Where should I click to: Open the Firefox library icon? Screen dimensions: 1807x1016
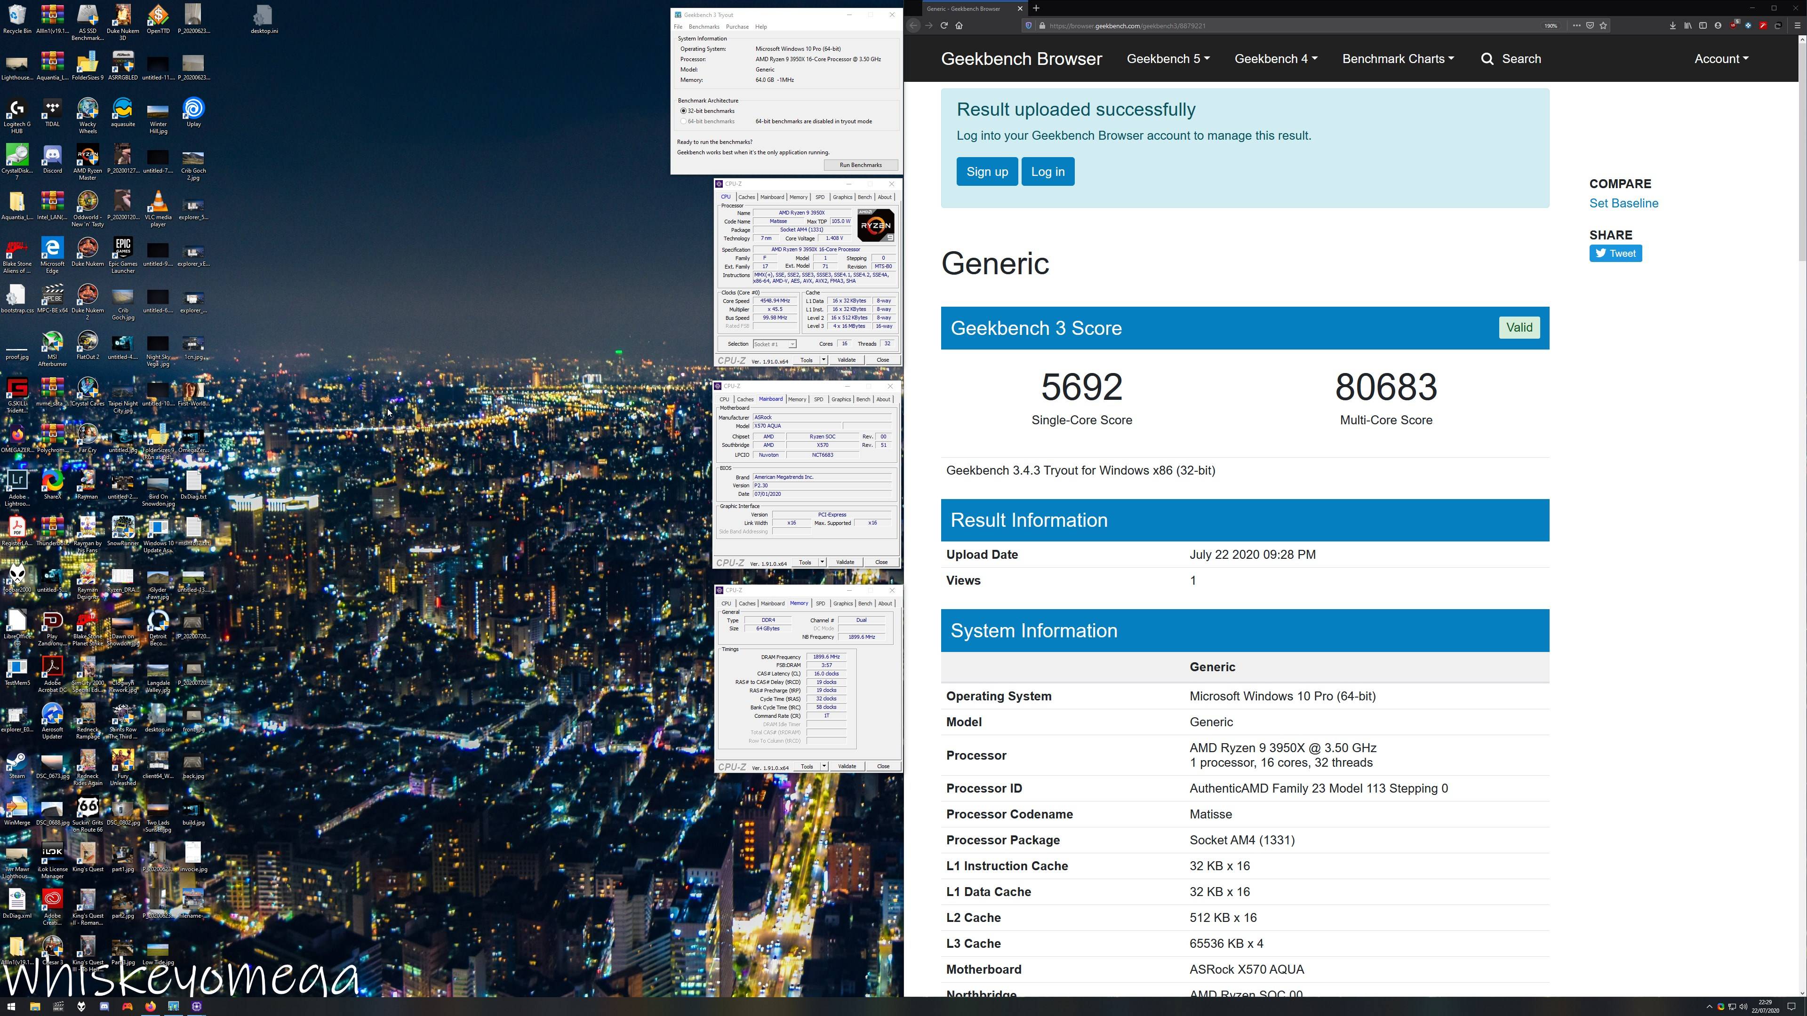1688,25
